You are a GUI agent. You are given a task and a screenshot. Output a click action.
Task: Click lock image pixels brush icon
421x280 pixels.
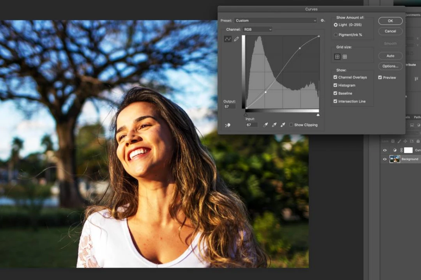coord(399,141)
